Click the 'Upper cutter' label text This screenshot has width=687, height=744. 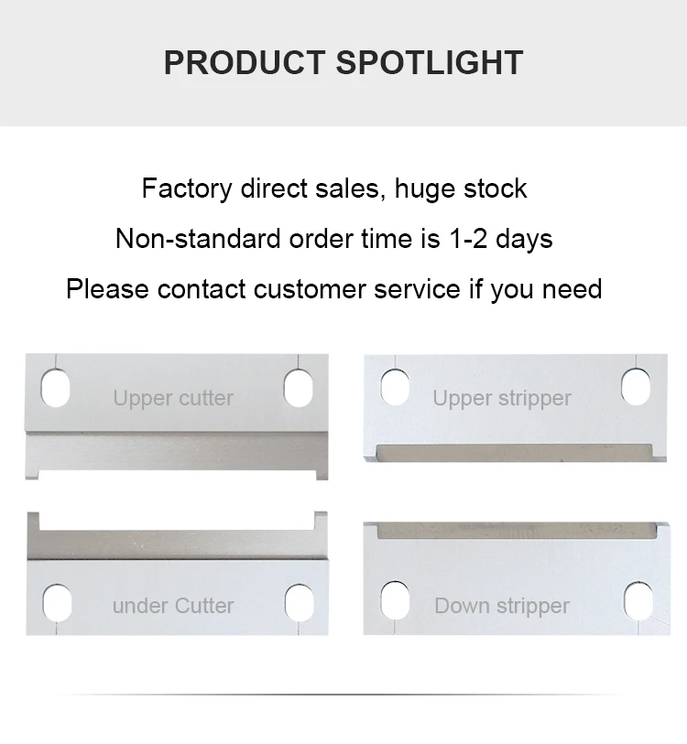coord(173,397)
